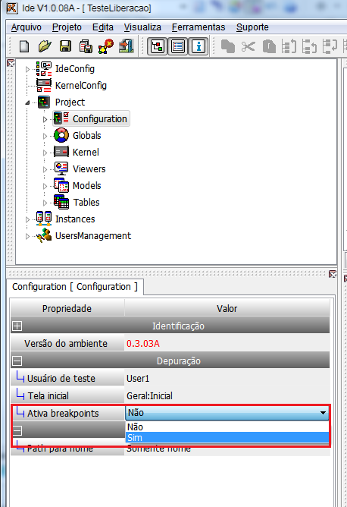347x507 pixels.
Task: Toggle the properties list view button
Action: pos(178,46)
